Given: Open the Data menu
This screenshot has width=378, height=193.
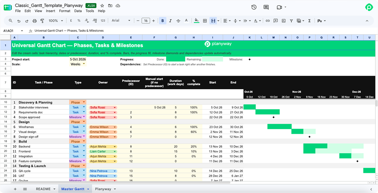Looking at the screenshot, I should click(x=78, y=11).
